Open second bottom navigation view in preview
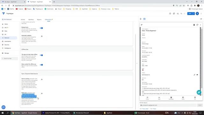 [159, 98]
